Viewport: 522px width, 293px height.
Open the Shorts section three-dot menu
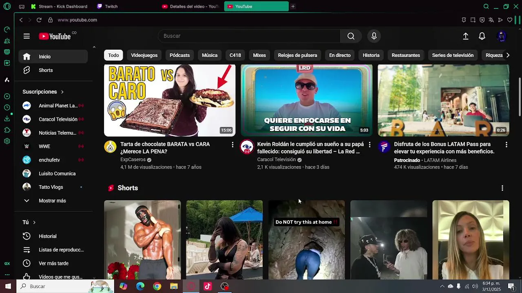[502, 188]
